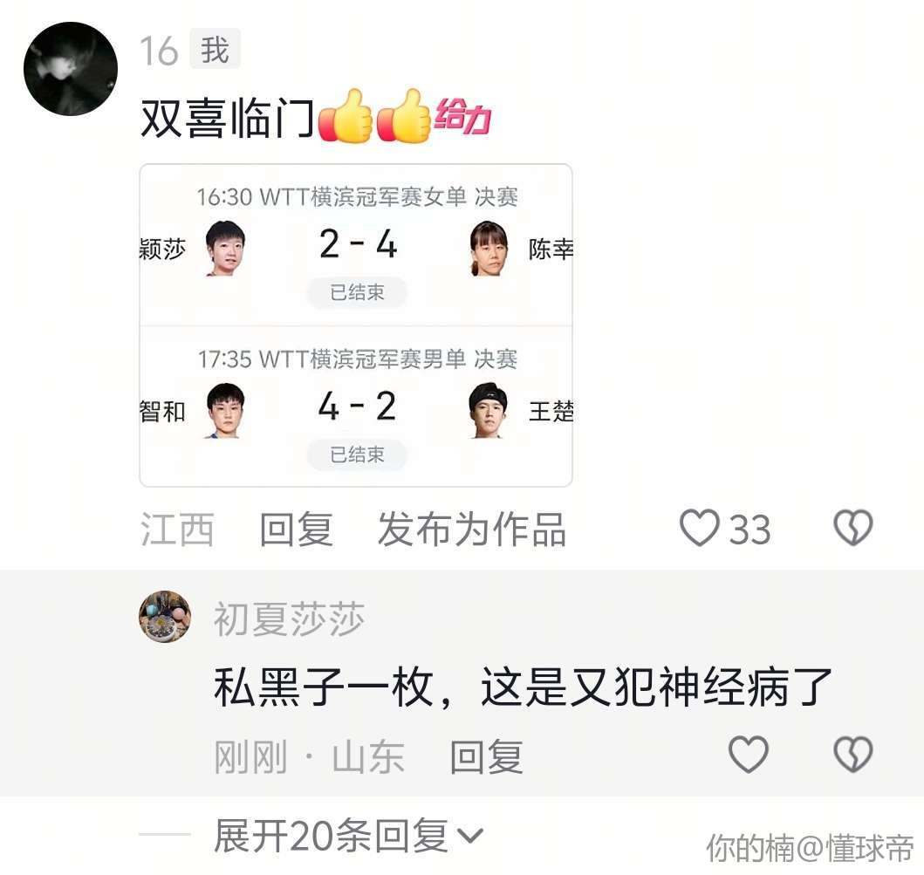
Task: Expand the 20 replies
Action: [x=347, y=835]
